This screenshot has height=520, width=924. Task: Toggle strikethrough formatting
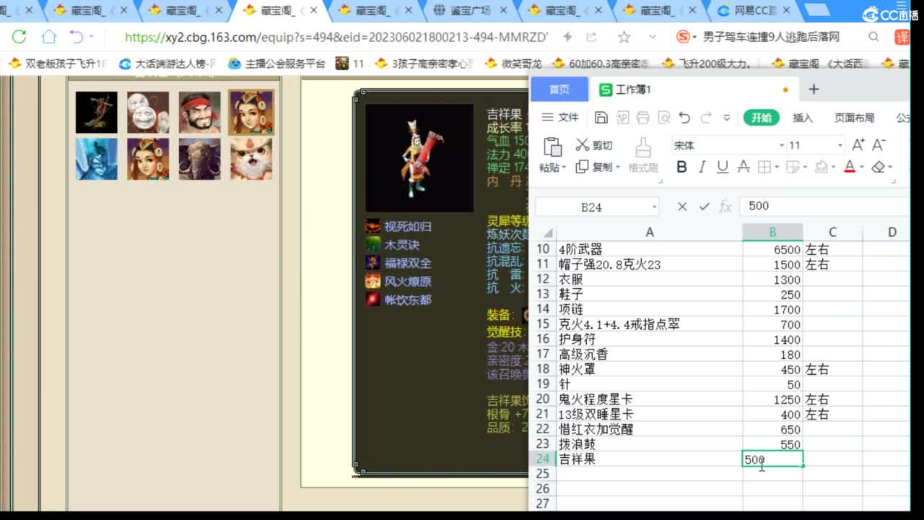(744, 167)
